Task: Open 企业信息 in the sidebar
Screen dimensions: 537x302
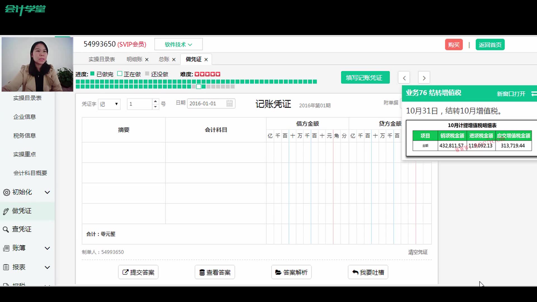Action: coord(25,117)
